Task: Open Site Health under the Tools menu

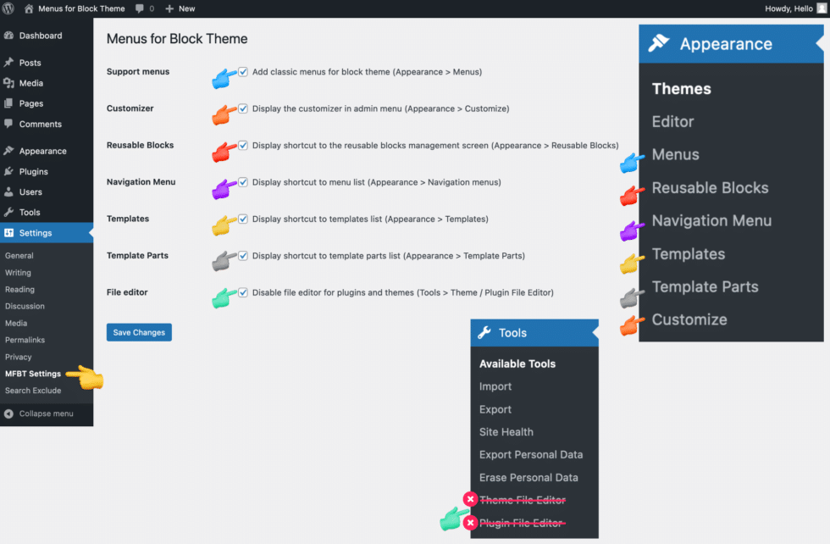Action: point(506,431)
